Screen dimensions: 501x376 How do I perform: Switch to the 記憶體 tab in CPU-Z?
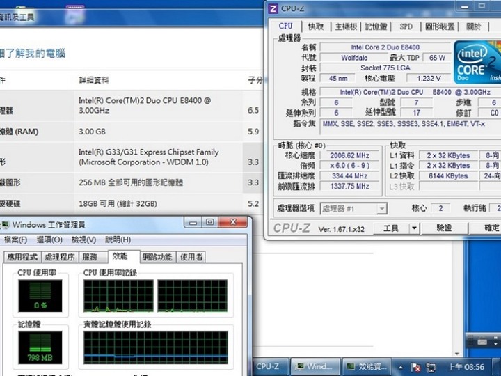pos(376,26)
